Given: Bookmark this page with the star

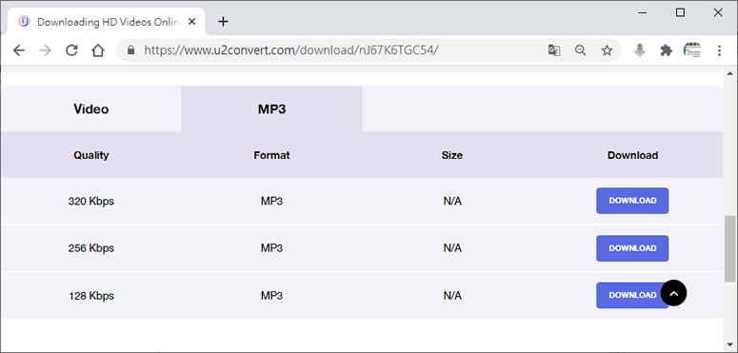Looking at the screenshot, I should (607, 50).
